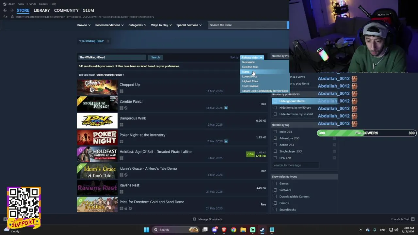Viewport: 418px width, 235px height.
Task: Toggle the Hide ignored items checkbox
Action: point(275,101)
